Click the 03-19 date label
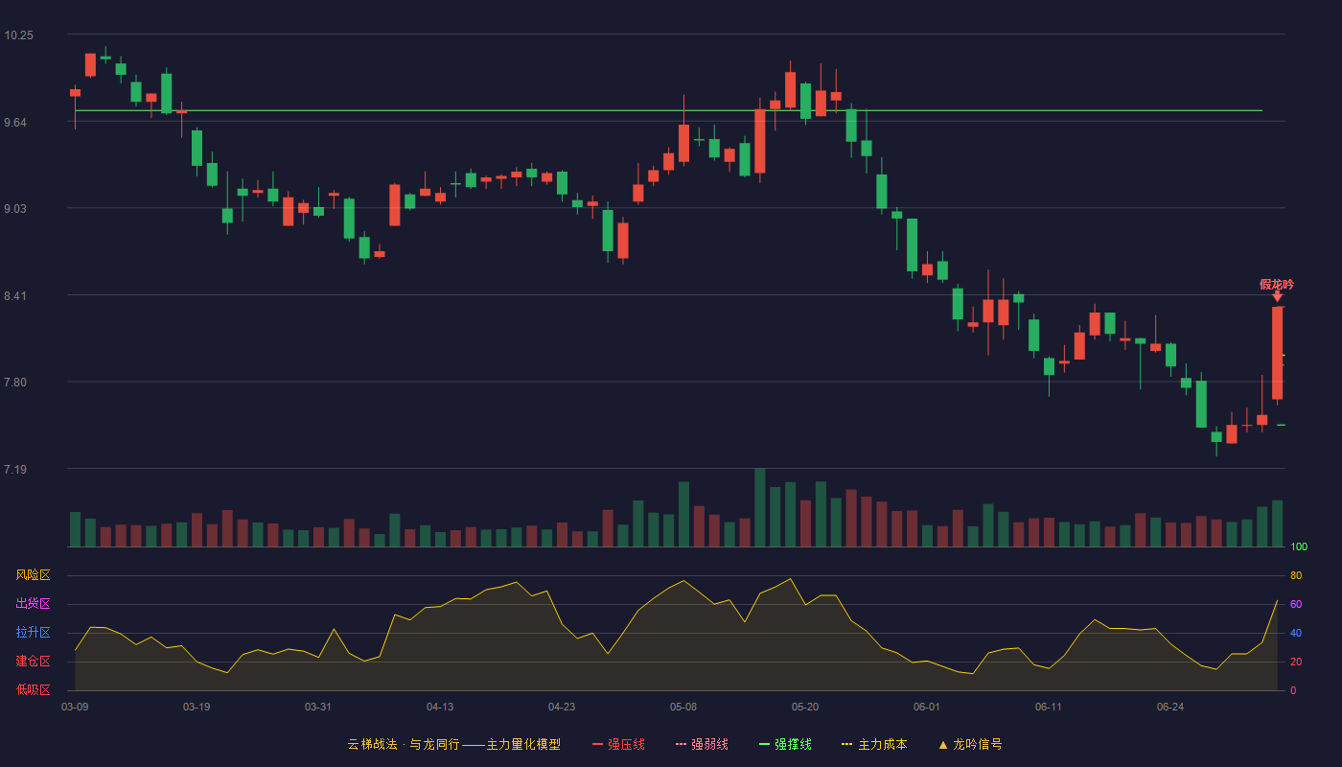Screen dimensions: 1342x767 (197, 707)
